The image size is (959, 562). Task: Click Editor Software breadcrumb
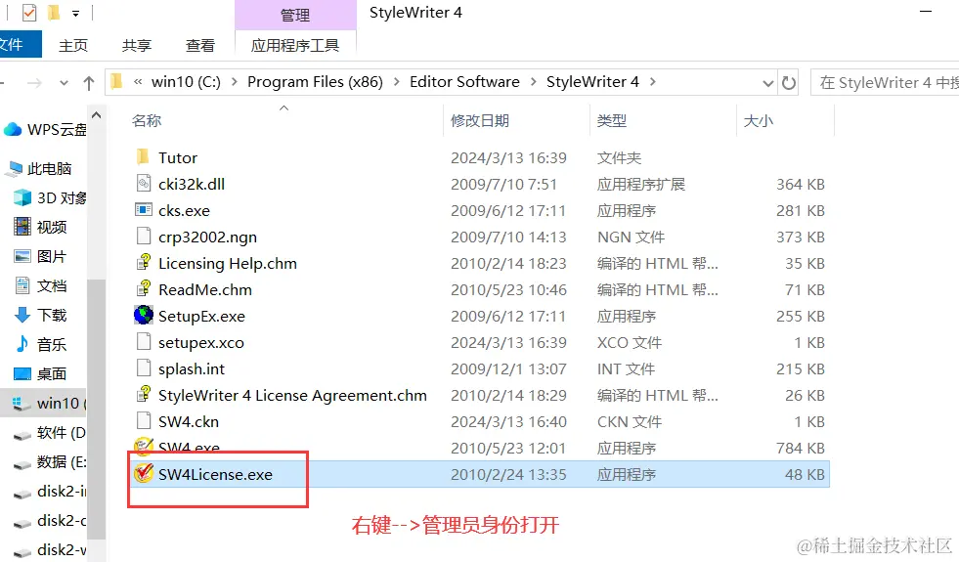coord(464,82)
